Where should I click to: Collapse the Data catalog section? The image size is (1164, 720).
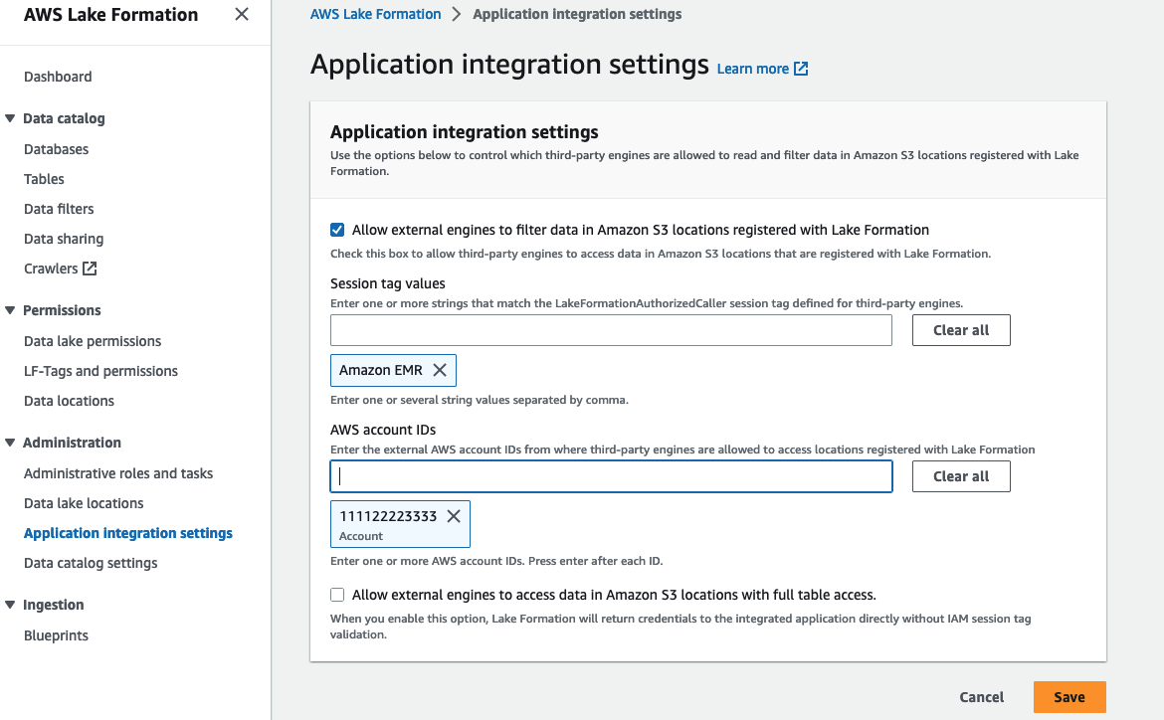8,117
